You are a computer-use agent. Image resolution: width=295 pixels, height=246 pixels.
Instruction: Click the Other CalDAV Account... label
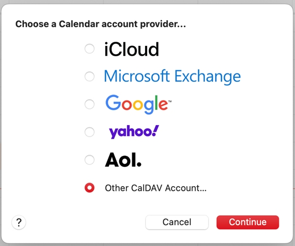[x=156, y=188]
